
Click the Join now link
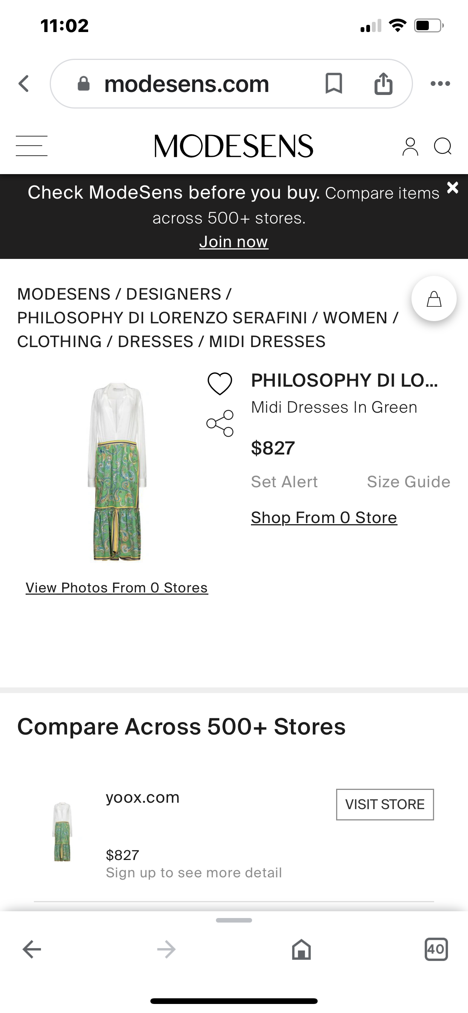(234, 242)
